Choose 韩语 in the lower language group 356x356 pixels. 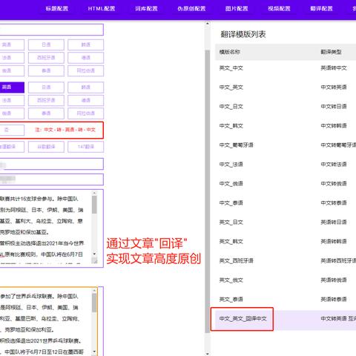point(86,88)
